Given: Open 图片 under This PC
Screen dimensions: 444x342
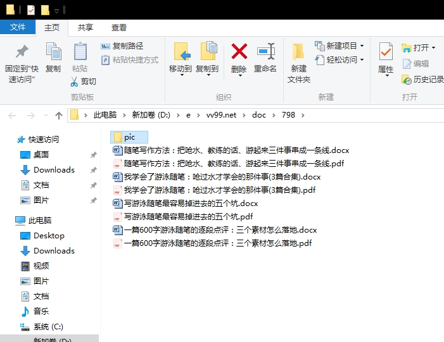Looking at the screenshot, I should click(x=35, y=281).
